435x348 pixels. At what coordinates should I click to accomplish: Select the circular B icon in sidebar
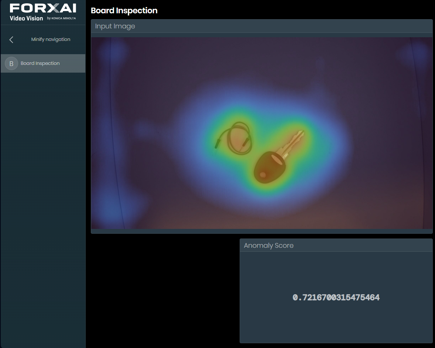click(11, 63)
